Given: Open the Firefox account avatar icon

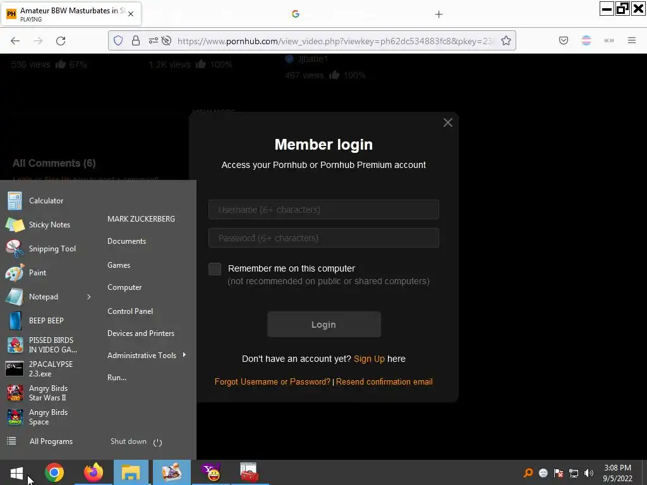Looking at the screenshot, I should 586,40.
